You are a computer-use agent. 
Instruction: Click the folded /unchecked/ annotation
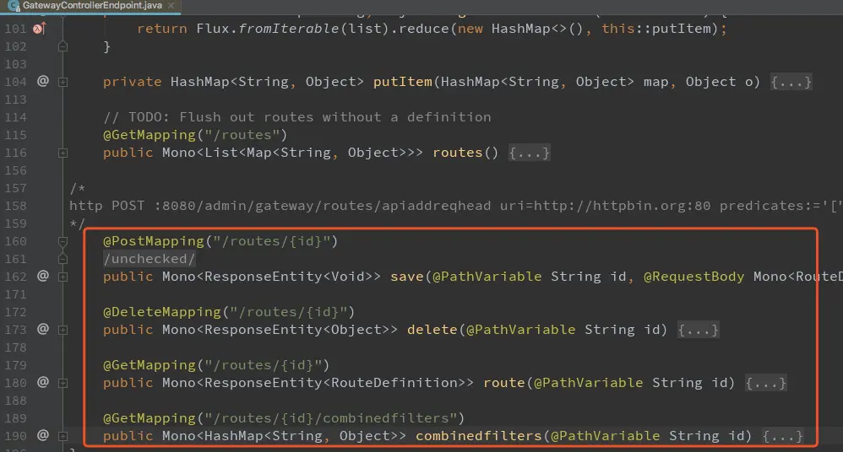[x=150, y=259]
